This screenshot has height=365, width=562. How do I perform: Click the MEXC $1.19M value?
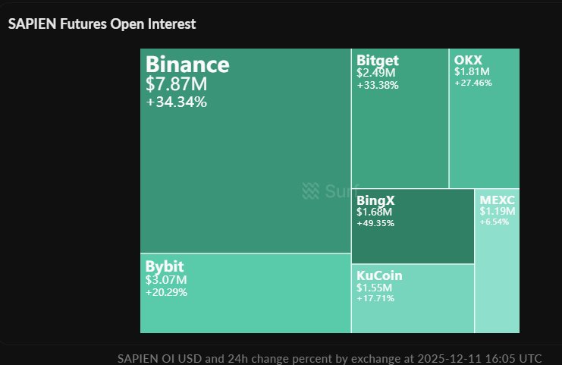pyautogui.click(x=497, y=211)
